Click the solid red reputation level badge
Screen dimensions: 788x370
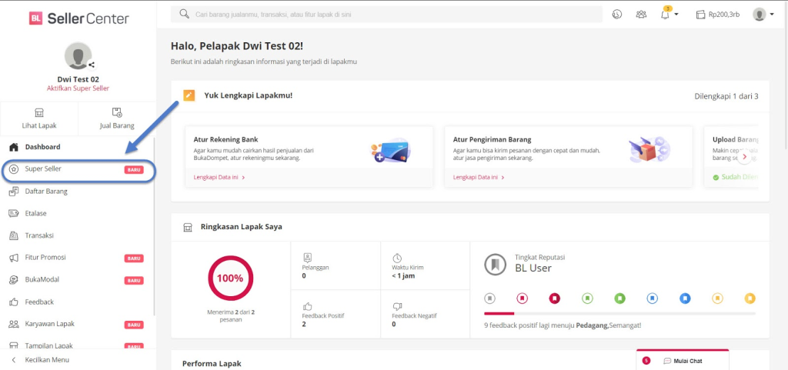pyautogui.click(x=554, y=298)
